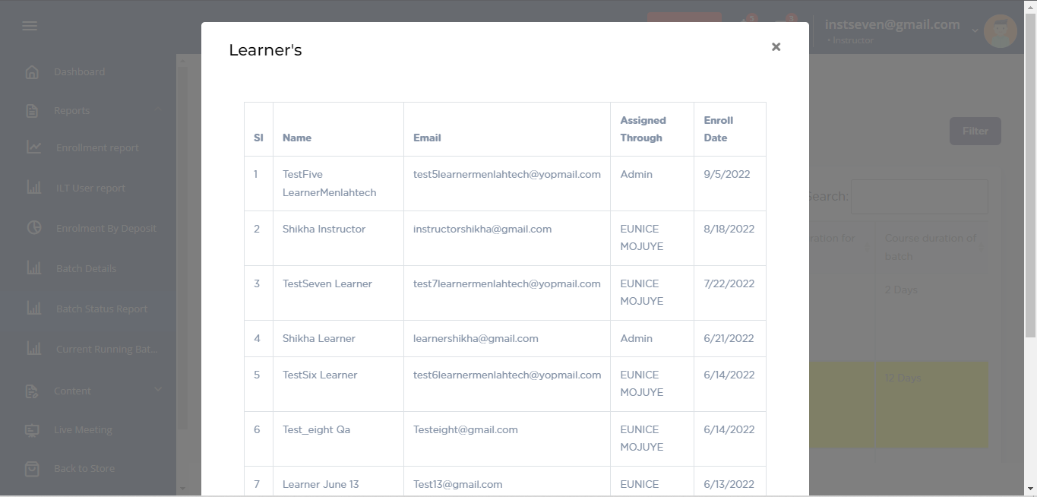
Task: Open the account dropdown arrow beside email
Action: (x=975, y=31)
